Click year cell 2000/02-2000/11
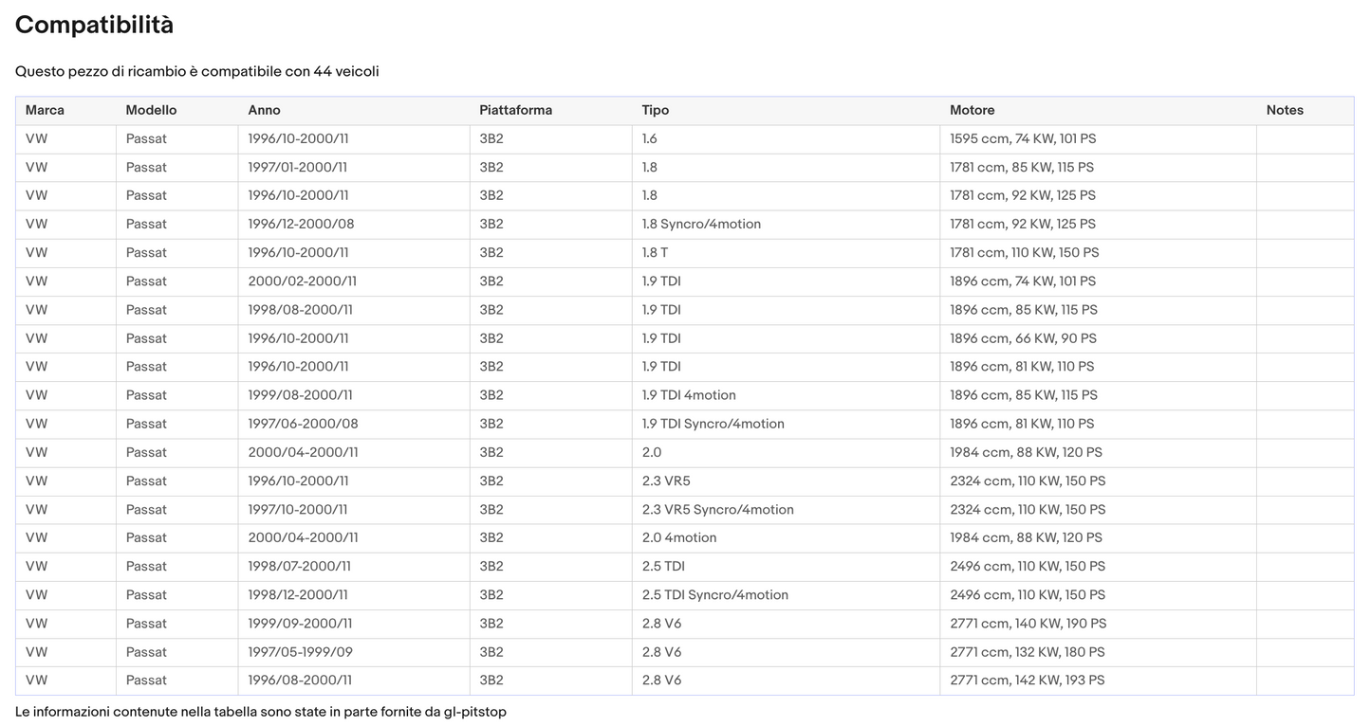This screenshot has height=726, width=1371. (x=302, y=281)
